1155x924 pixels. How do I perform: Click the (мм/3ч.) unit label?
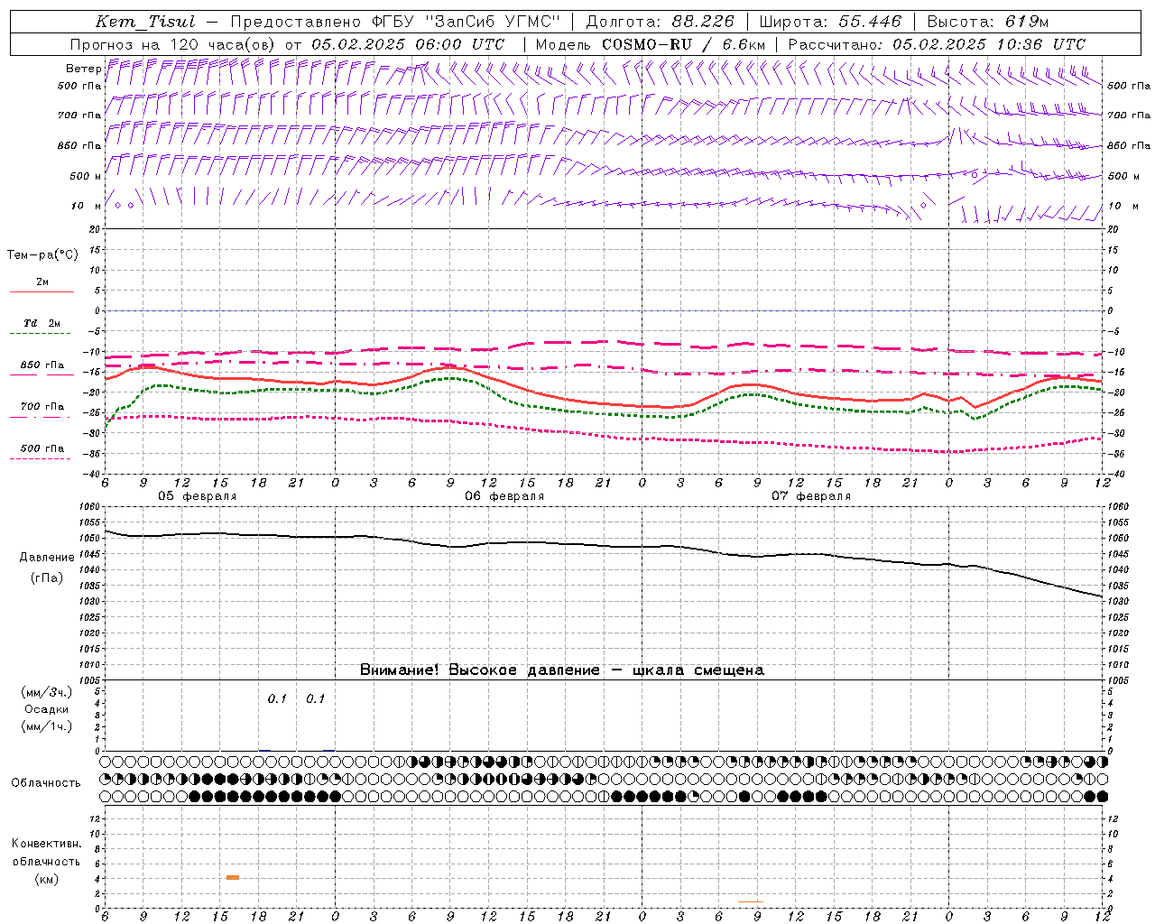pos(46,692)
